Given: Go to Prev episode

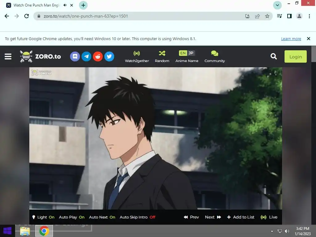Looking at the screenshot, I should click(191, 217).
